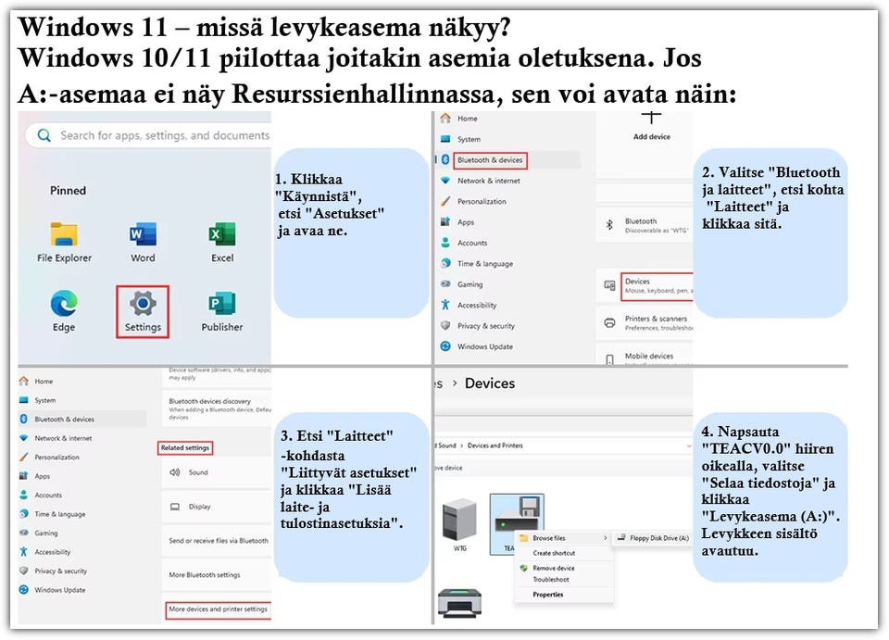889x640 pixels.
Task: Click 'Devices and Printers' in the address bar
Action: pyautogui.click(x=495, y=445)
